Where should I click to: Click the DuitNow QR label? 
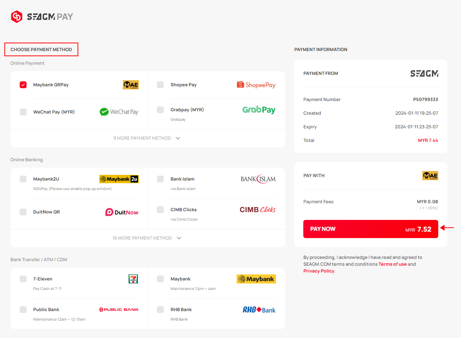(47, 212)
